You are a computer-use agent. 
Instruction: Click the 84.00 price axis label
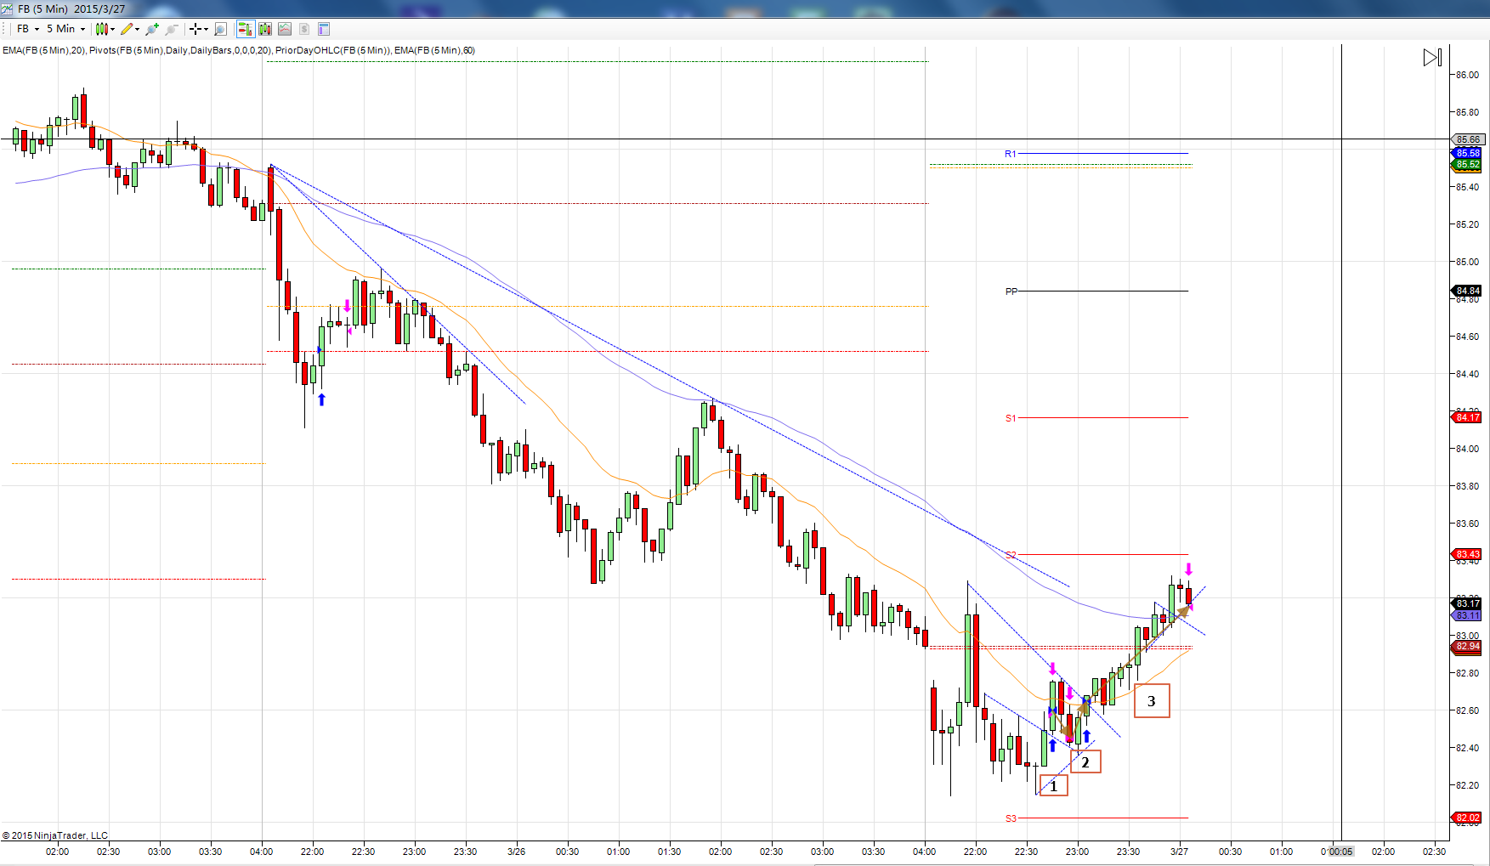1467,449
